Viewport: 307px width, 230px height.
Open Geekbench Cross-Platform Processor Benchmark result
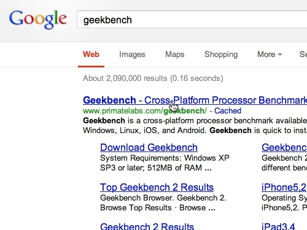point(195,100)
